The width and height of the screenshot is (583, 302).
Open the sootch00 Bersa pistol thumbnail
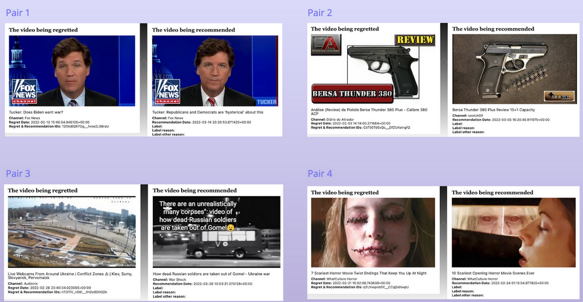[x=515, y=69]
